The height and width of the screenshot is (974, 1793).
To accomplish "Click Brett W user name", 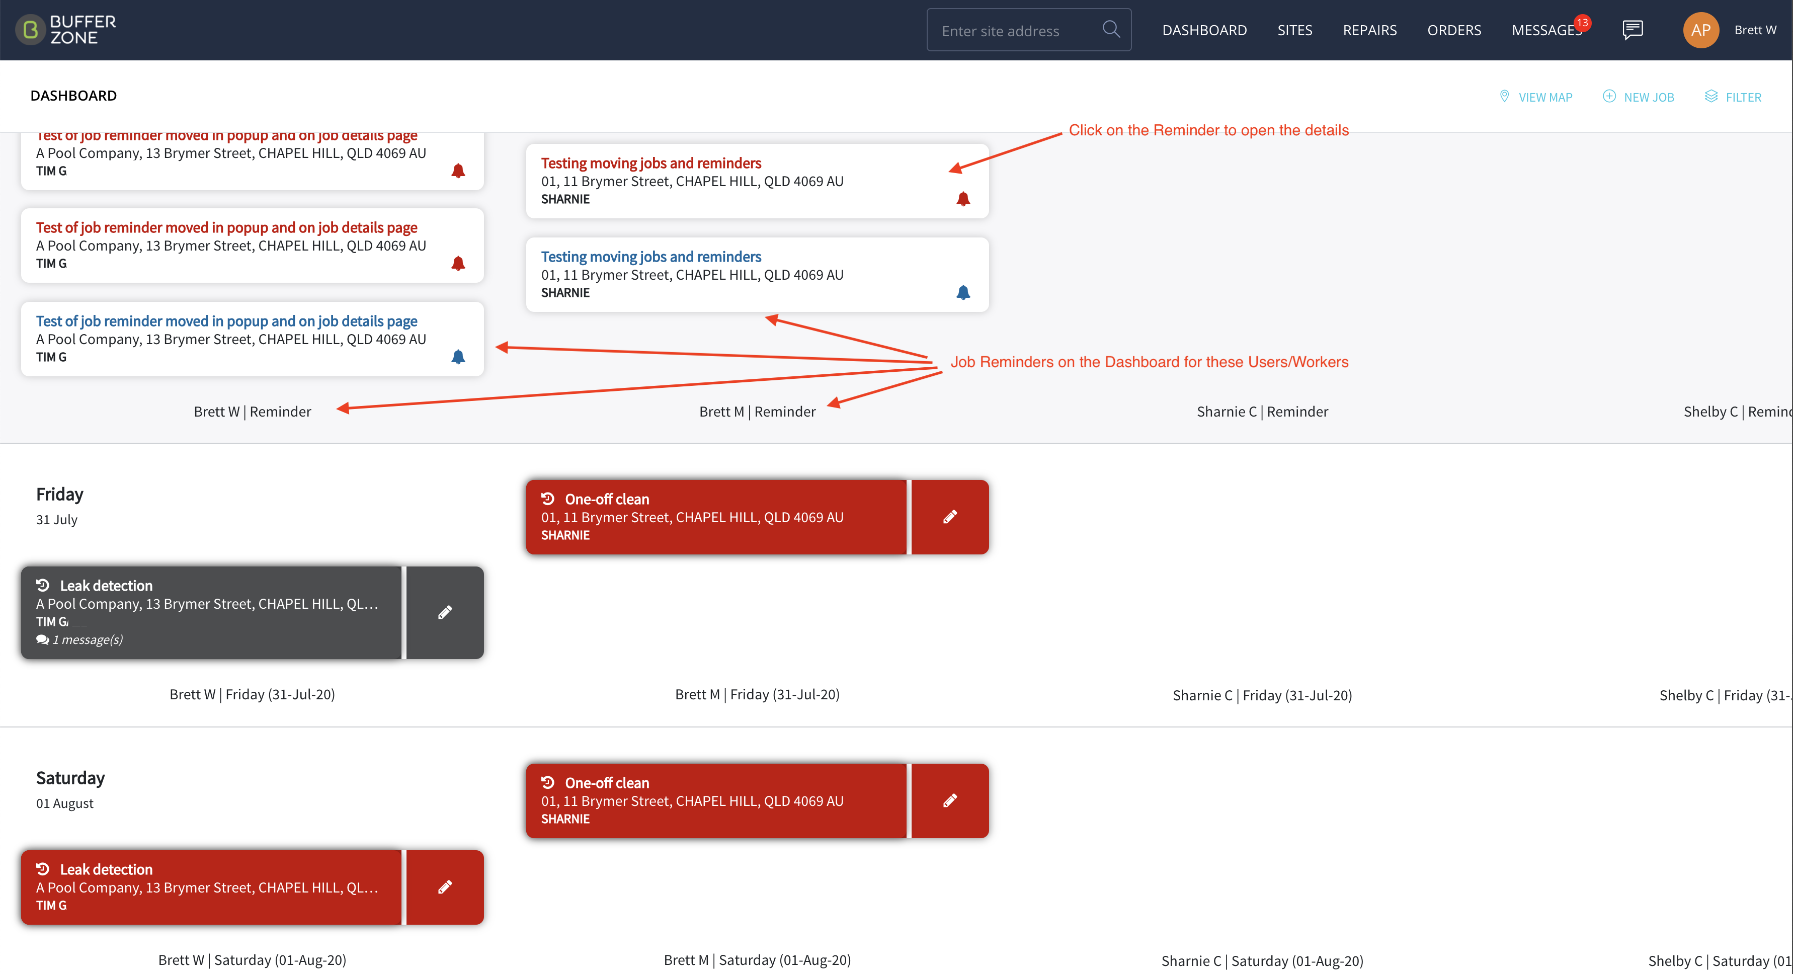I will tap(1755, 30).
